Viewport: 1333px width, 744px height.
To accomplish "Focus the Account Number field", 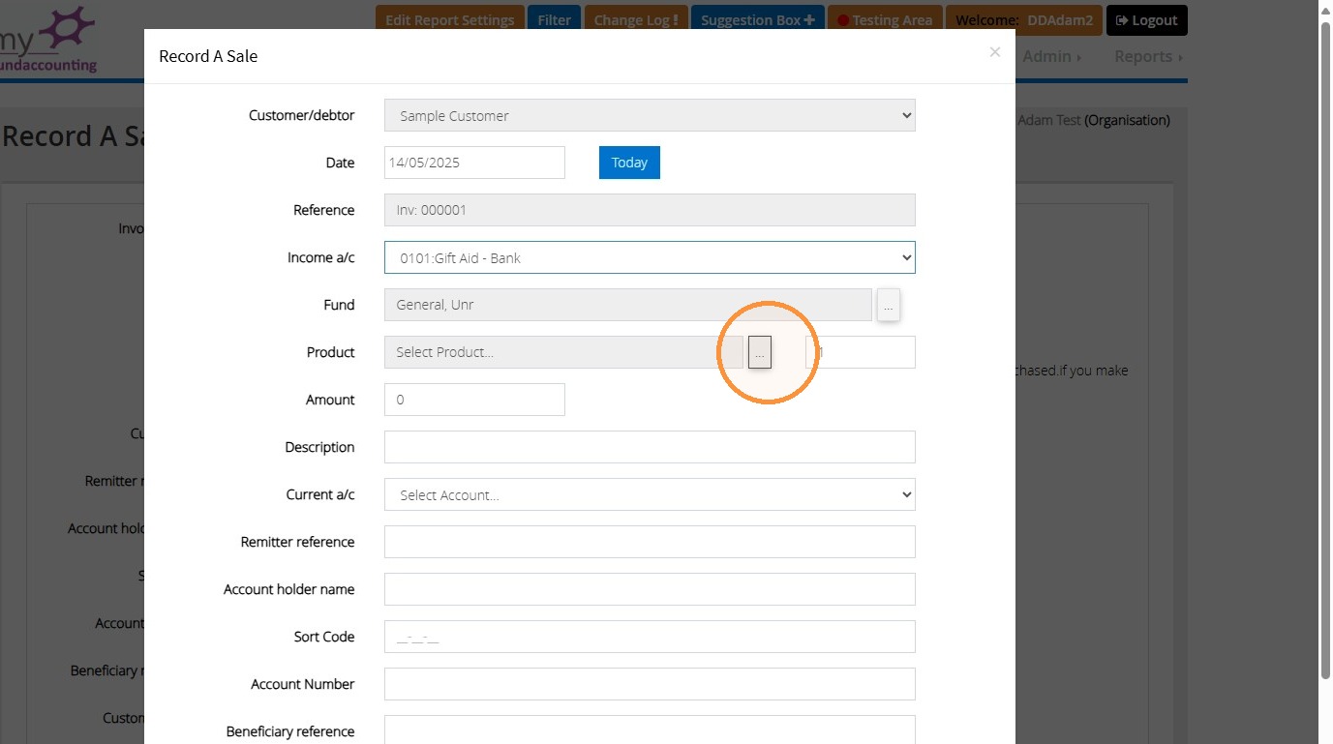I will tap(650, 684).
